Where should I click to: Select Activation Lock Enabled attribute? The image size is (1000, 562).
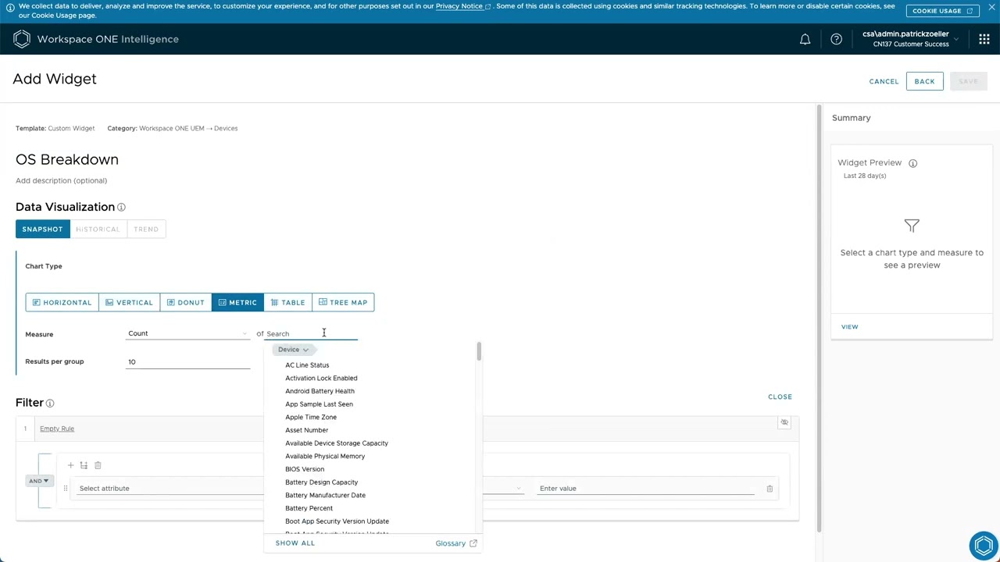[x=321, y=378]
